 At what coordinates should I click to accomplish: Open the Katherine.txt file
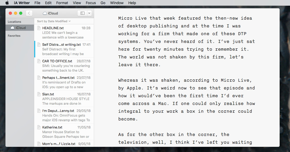click(64, 132)
